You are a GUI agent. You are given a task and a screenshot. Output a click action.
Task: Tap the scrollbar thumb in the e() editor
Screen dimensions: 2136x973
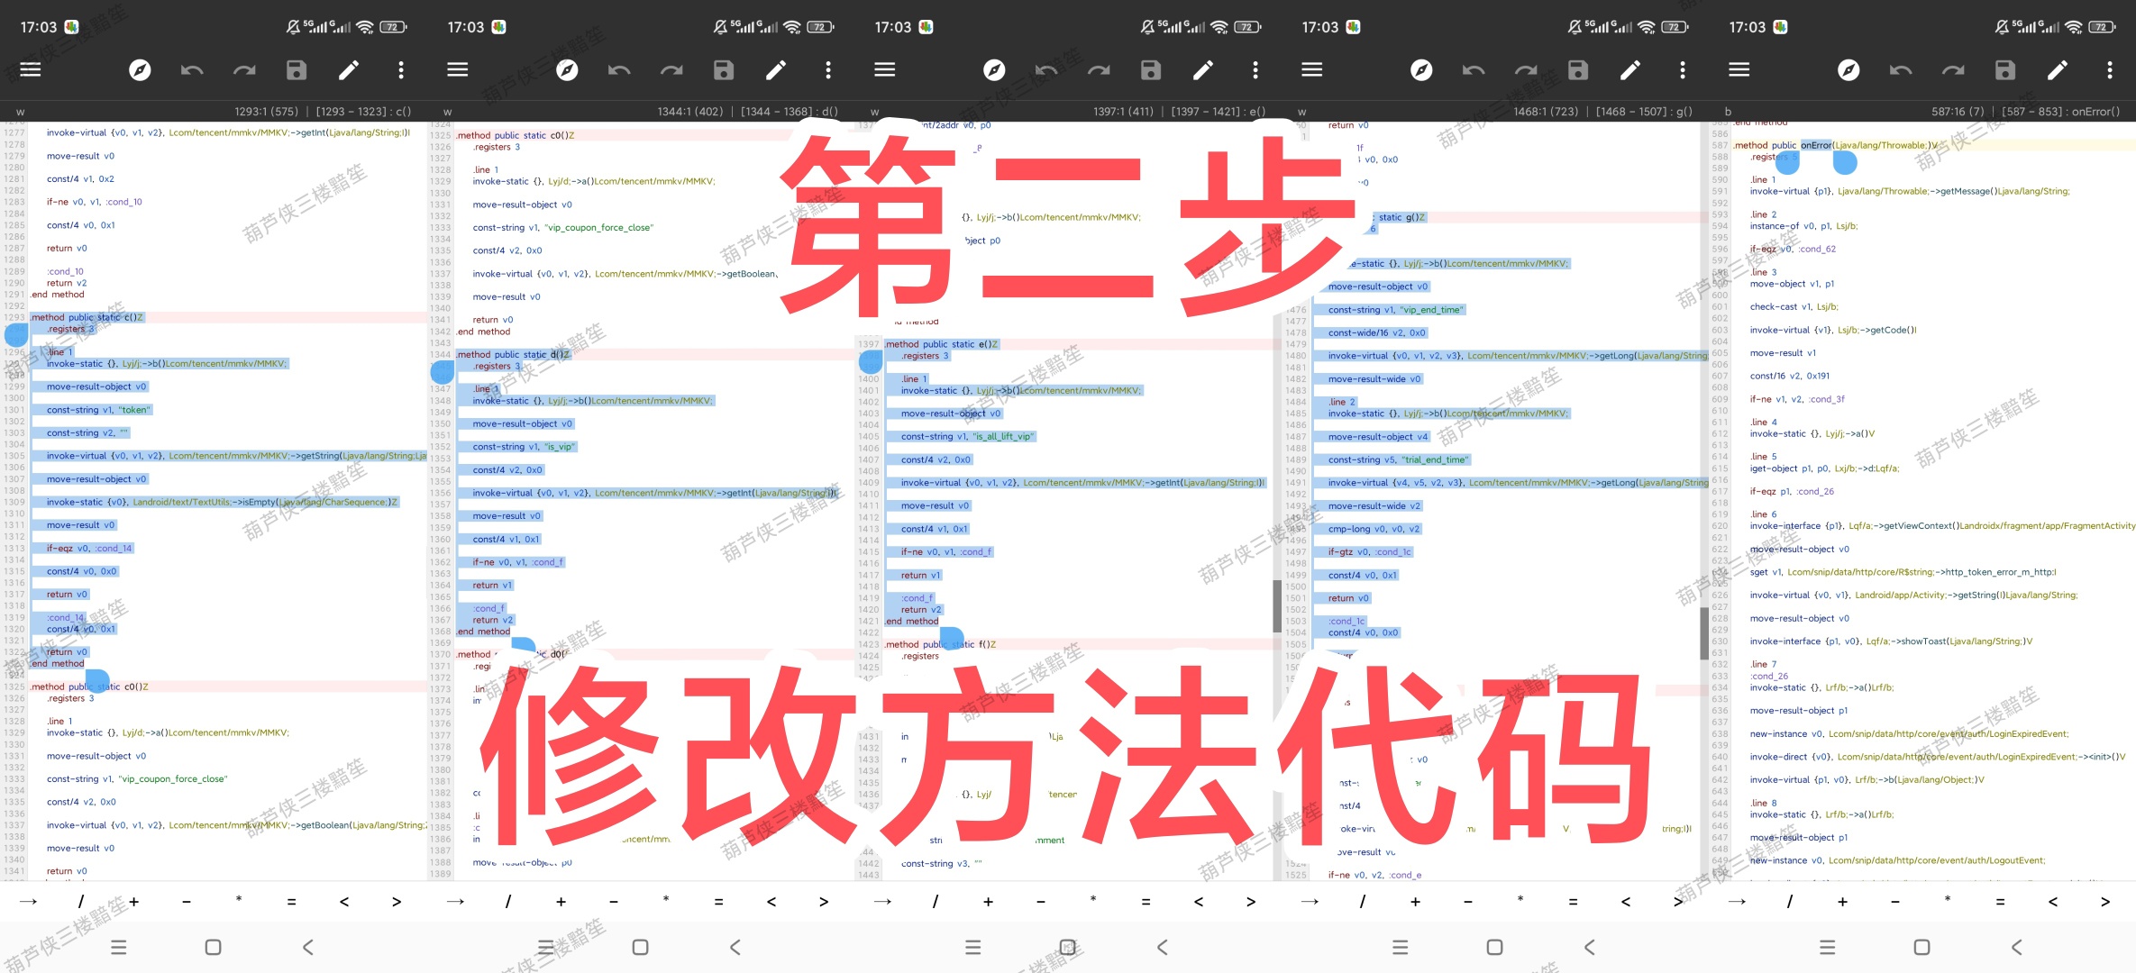(x=1277, y=605)
